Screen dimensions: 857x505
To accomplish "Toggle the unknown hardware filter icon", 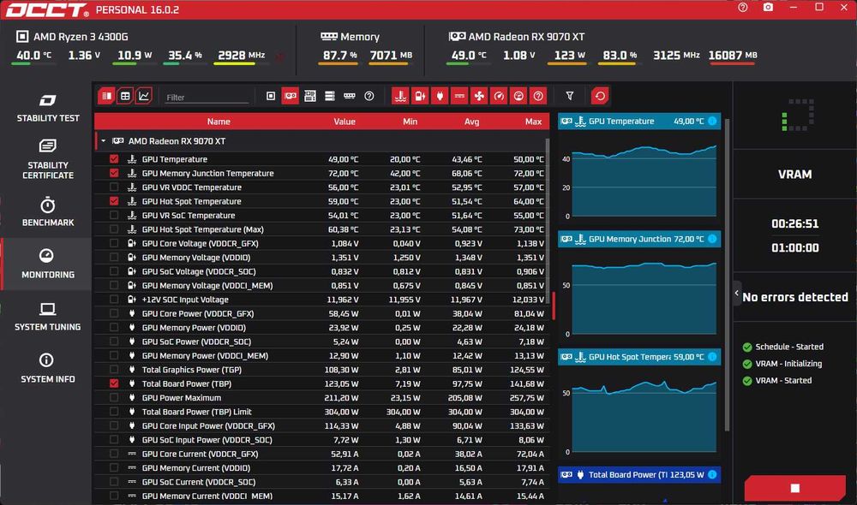I will (369, 96).
